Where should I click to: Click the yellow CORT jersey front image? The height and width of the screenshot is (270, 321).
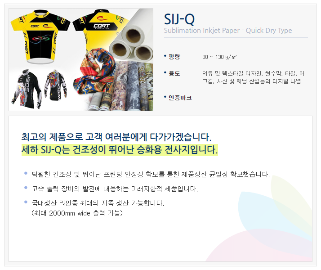tap(40, 36)
